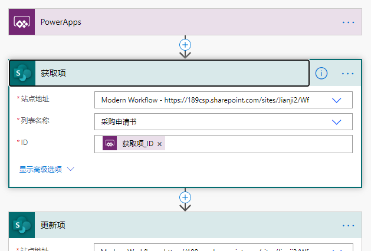This screenshot has height=251, width=371.
Task: Insert step between 获取项 and 更新项
Action: point(185,197)
